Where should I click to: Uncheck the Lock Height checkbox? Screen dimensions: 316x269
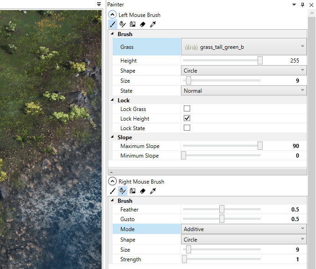click(187, 118)
